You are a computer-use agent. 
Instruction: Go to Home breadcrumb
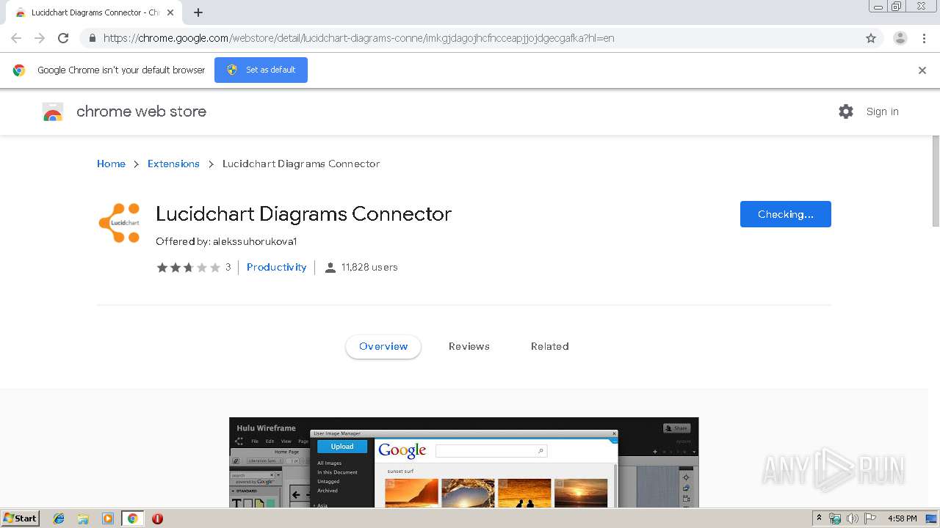coord(111,164)
